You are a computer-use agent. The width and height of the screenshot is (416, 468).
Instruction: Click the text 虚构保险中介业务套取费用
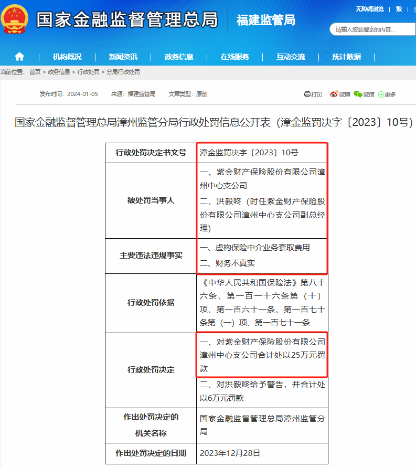(x=254, y=248)
